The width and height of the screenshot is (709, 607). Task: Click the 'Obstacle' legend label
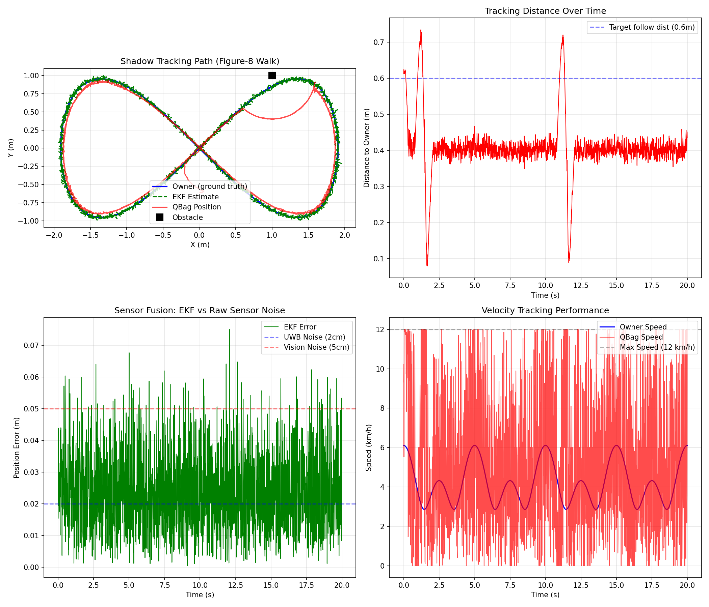[x=187, y=218]
